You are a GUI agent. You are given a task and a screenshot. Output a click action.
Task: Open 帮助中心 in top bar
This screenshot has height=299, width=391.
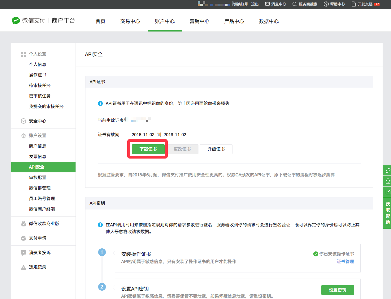pyautogui.click(x=337, y=4)
